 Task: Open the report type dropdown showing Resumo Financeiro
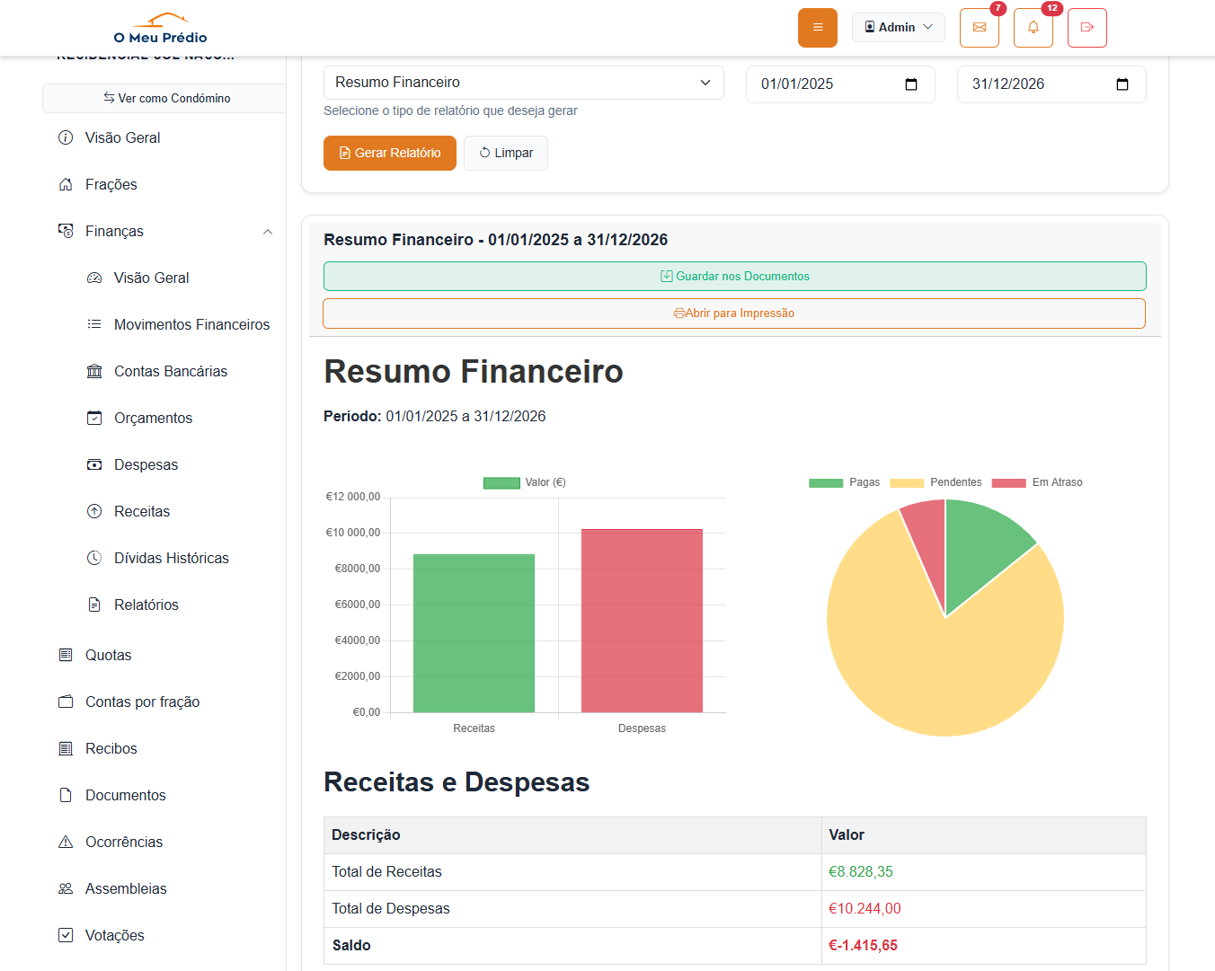(x=524, y=83)
